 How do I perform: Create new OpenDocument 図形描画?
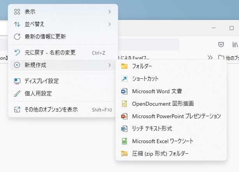171,104
